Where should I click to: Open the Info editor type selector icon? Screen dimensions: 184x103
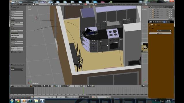click(12, 4)
